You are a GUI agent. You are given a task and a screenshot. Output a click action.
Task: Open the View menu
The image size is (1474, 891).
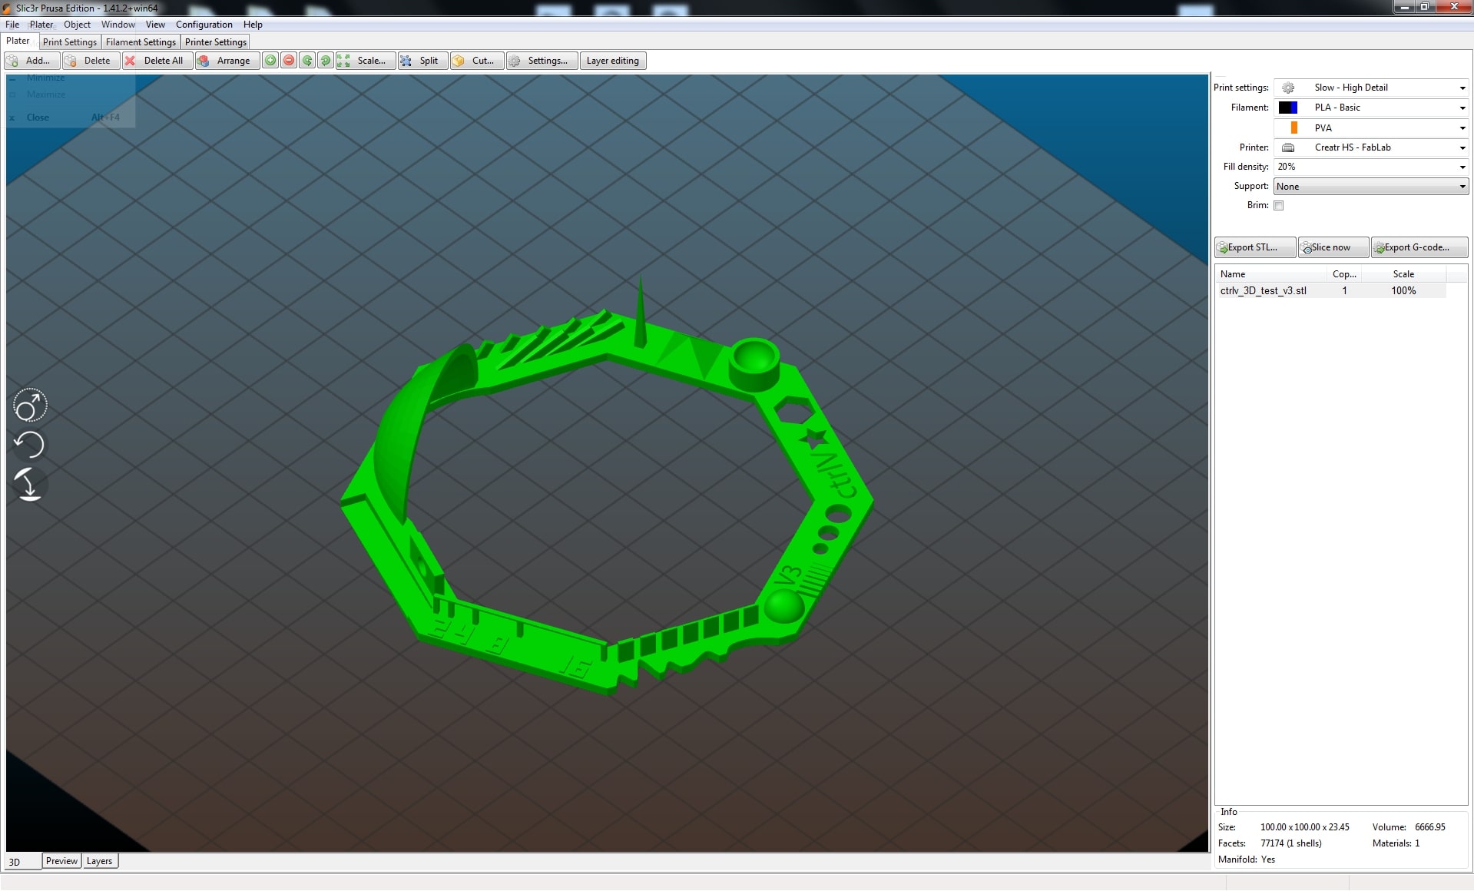pos(155,25)
